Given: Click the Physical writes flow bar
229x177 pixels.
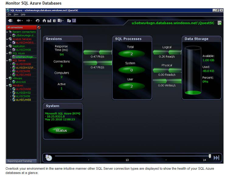Looking at the screenshot, I should (167, 81).
